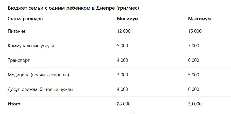Screen dimensions: 231x114
Task: Select the 'Транспорт' row label
Action: coord(19,60)
